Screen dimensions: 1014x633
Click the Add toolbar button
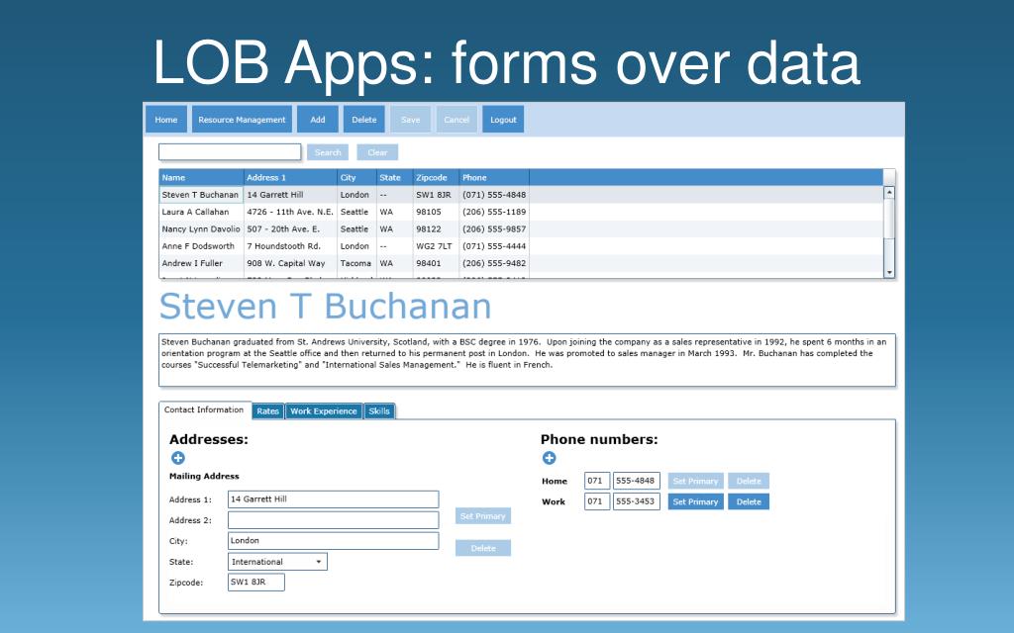point(318,120)
